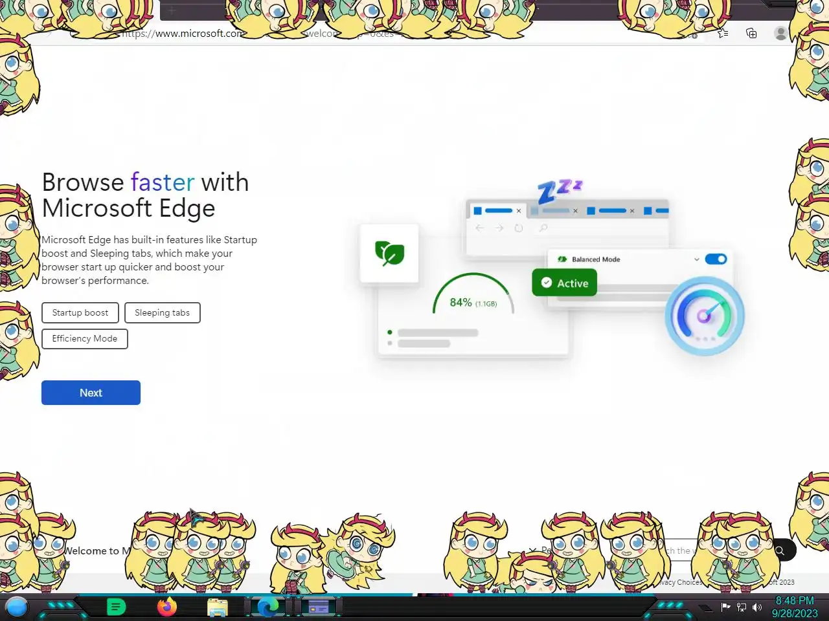Viewport: 829px width, 621px height.
Task: Open the Edge Favorites icon
Action: pos(723,33)
